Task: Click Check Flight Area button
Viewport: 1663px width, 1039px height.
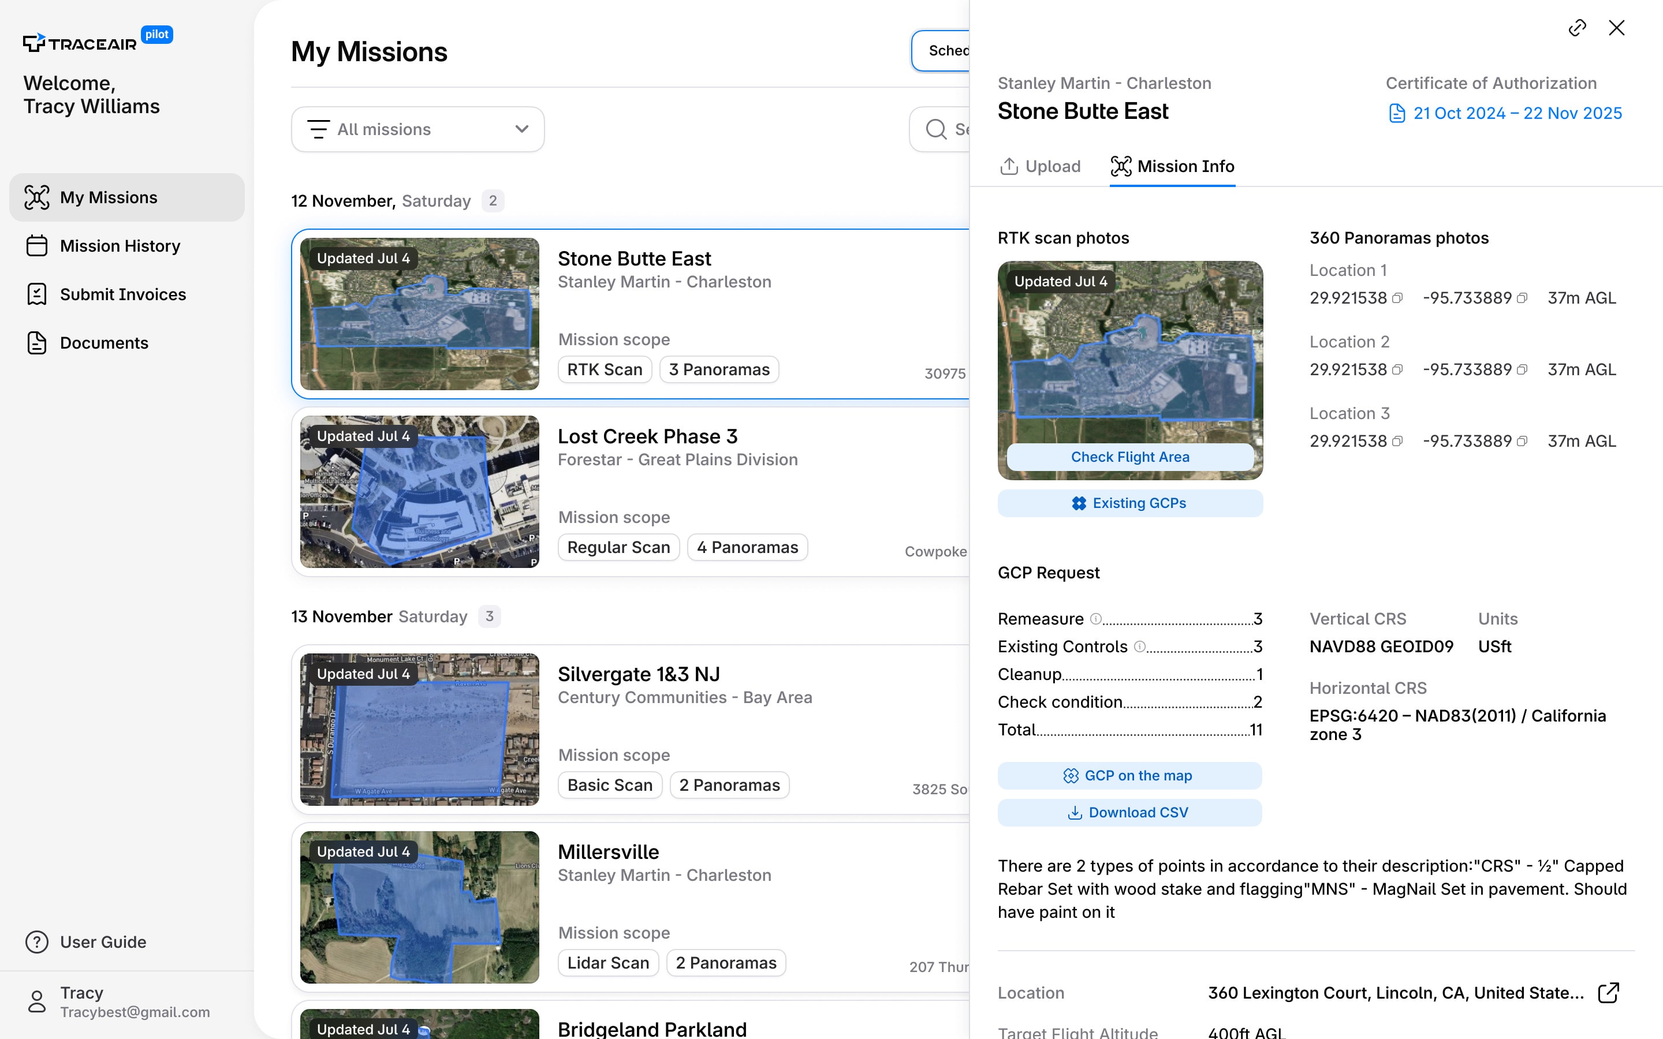Action: [1131, 457]
